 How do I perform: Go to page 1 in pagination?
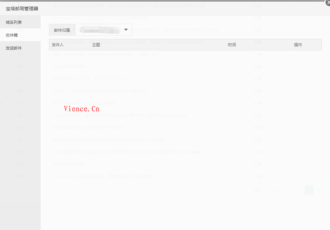point(290,190)
